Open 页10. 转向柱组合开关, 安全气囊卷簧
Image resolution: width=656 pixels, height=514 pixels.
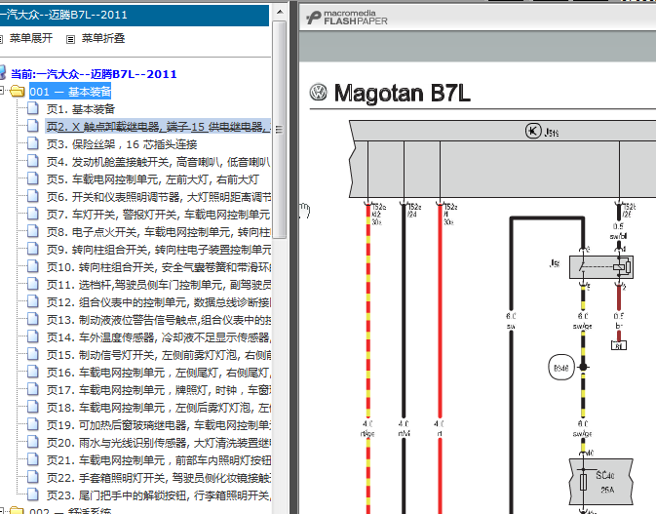(x=159, y=267)
